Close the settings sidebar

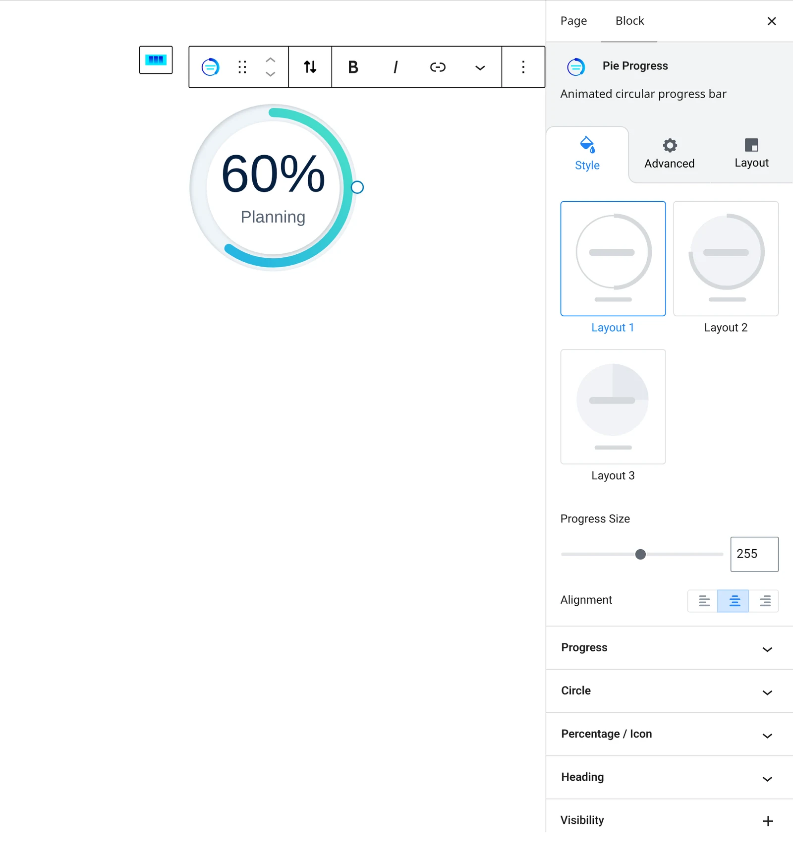click(771, 21)
